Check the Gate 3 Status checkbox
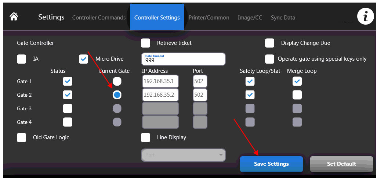Screen dimensions: 377x179 click(68, 108)
